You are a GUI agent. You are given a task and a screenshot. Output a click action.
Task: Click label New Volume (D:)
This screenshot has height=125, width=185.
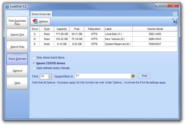[115, 39]
